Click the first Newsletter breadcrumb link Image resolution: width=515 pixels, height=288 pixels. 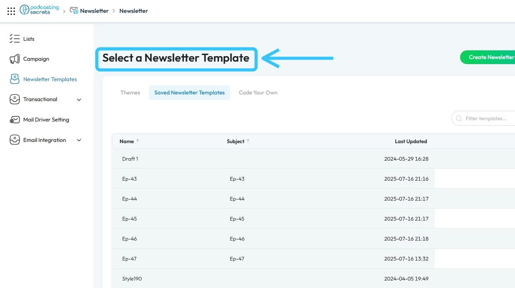point(94,11)
